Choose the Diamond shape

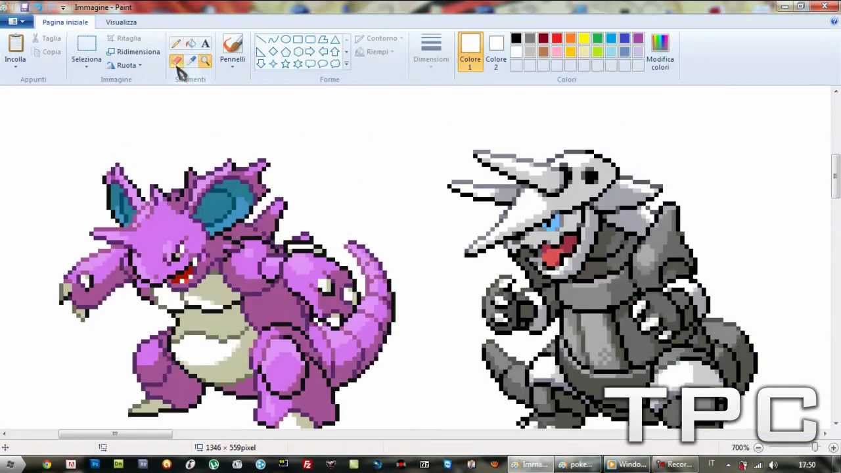pos(273,51)
